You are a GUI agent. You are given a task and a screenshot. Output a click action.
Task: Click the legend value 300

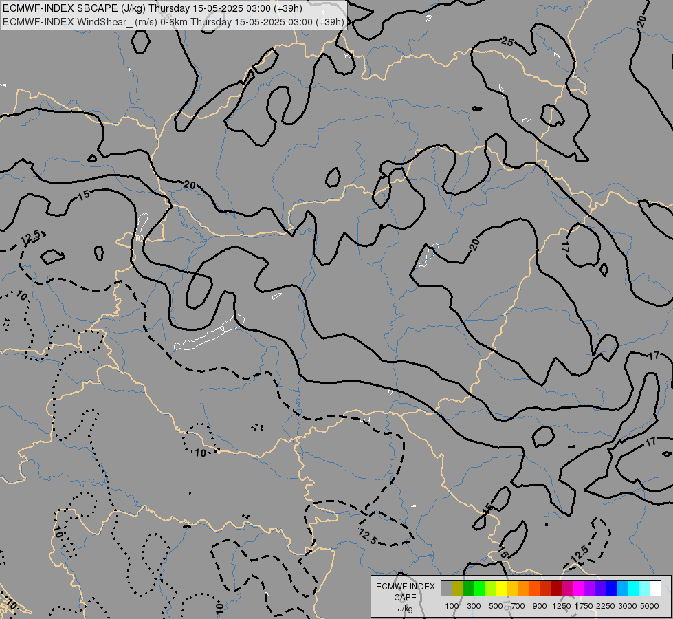tap(474, 606)
